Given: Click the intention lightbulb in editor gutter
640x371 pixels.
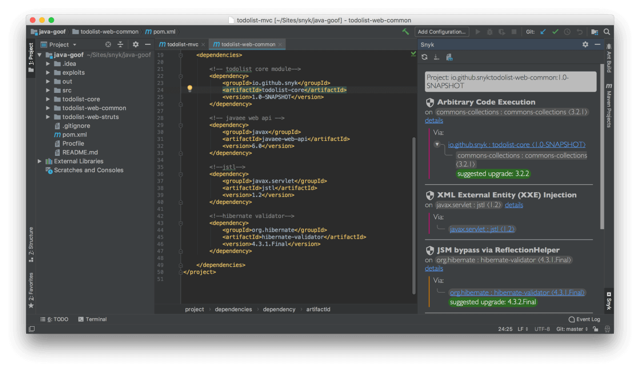Looking at the screenshot, I should pos(189,89).
